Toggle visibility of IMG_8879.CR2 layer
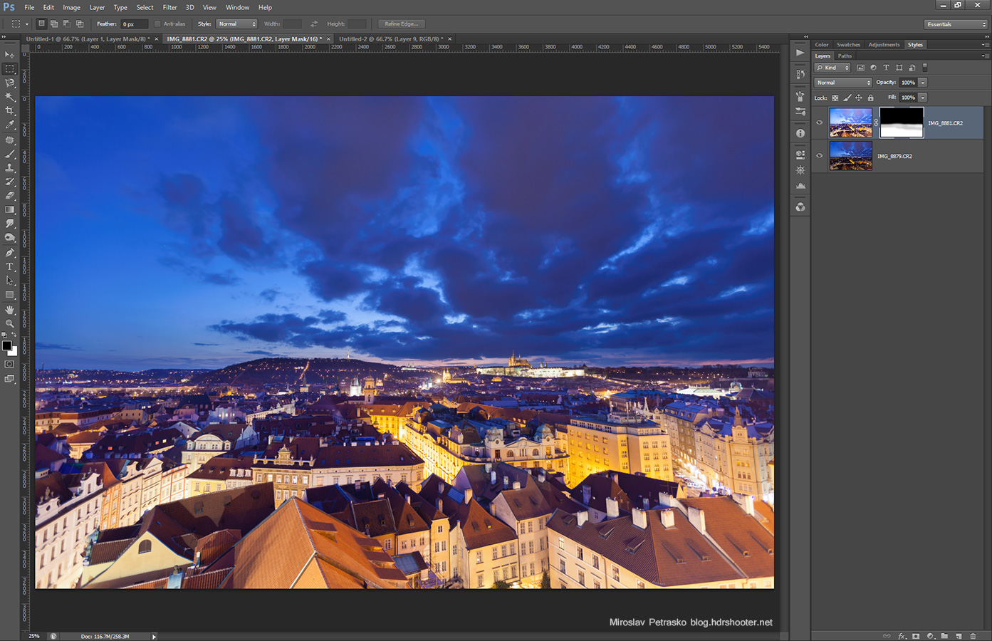 click(x=820, y=156)
